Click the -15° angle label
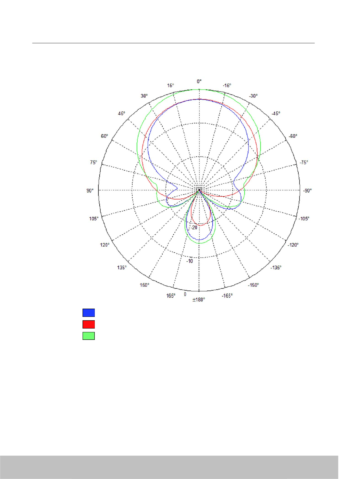This screenshot has width=339, height=479. [227, 85]
